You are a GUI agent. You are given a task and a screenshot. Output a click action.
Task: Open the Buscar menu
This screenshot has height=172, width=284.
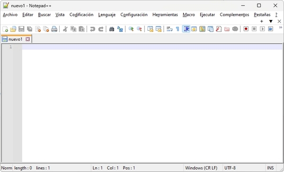pos(44,15)
